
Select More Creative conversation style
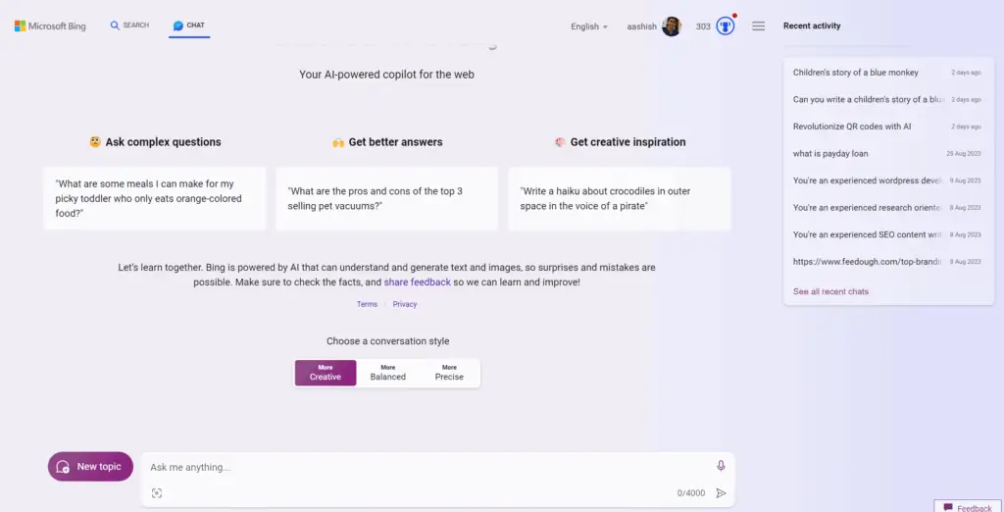[326, 373]
